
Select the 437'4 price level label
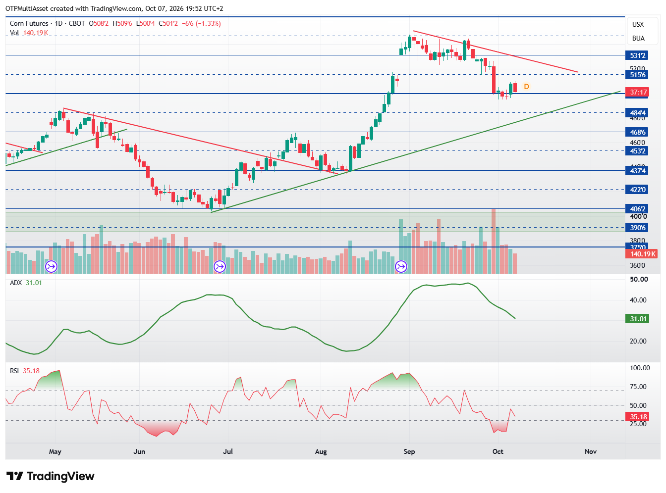pyautogui.click(x=637, y=171)
